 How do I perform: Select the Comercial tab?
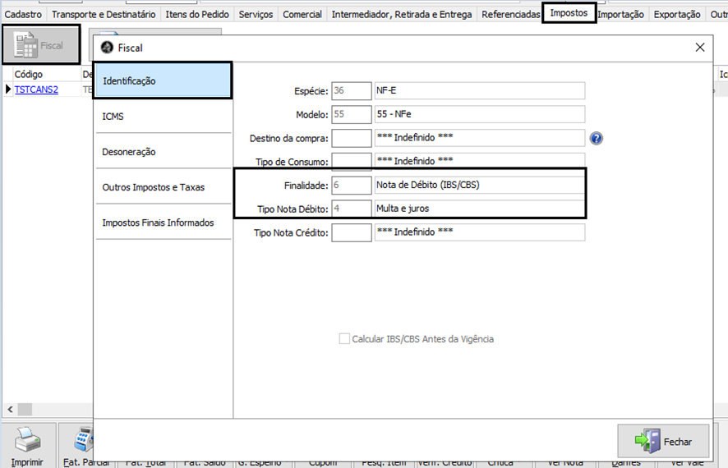(302, 15)
